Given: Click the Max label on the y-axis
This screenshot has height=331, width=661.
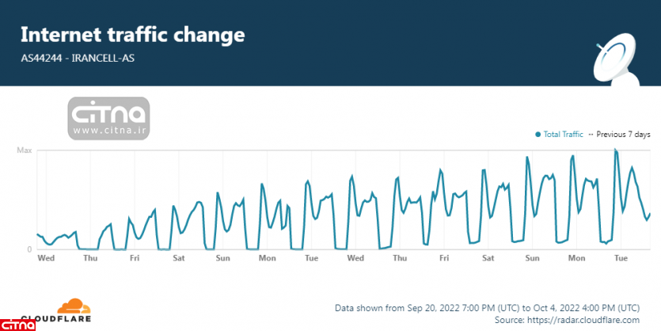Looking at the screenshot, I should tap(24, 150).
